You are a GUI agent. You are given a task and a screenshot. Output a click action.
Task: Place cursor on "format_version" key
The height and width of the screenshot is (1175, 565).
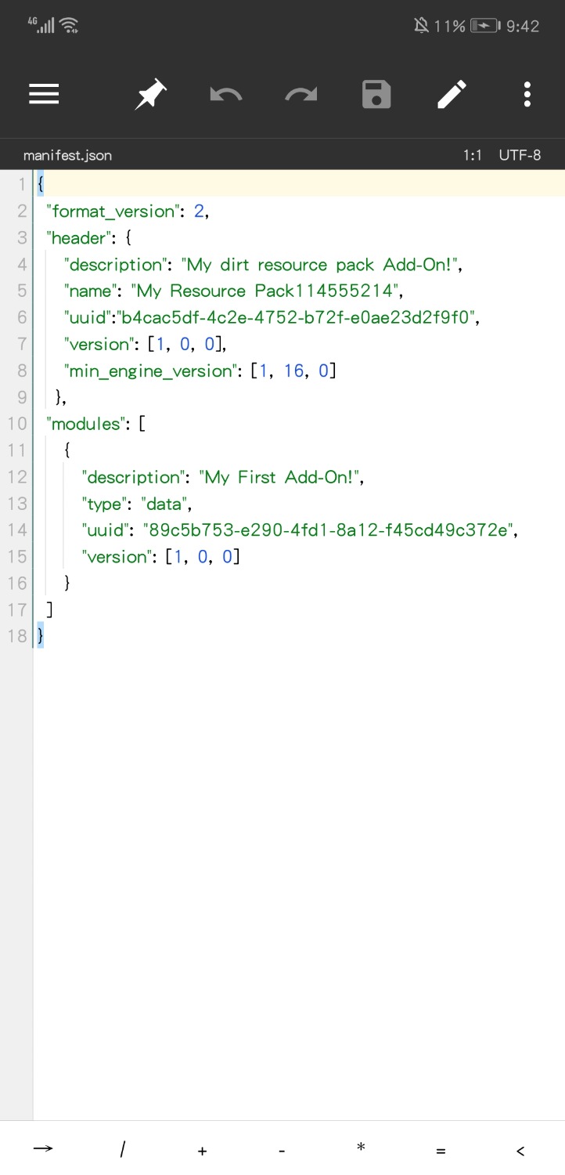113,211
